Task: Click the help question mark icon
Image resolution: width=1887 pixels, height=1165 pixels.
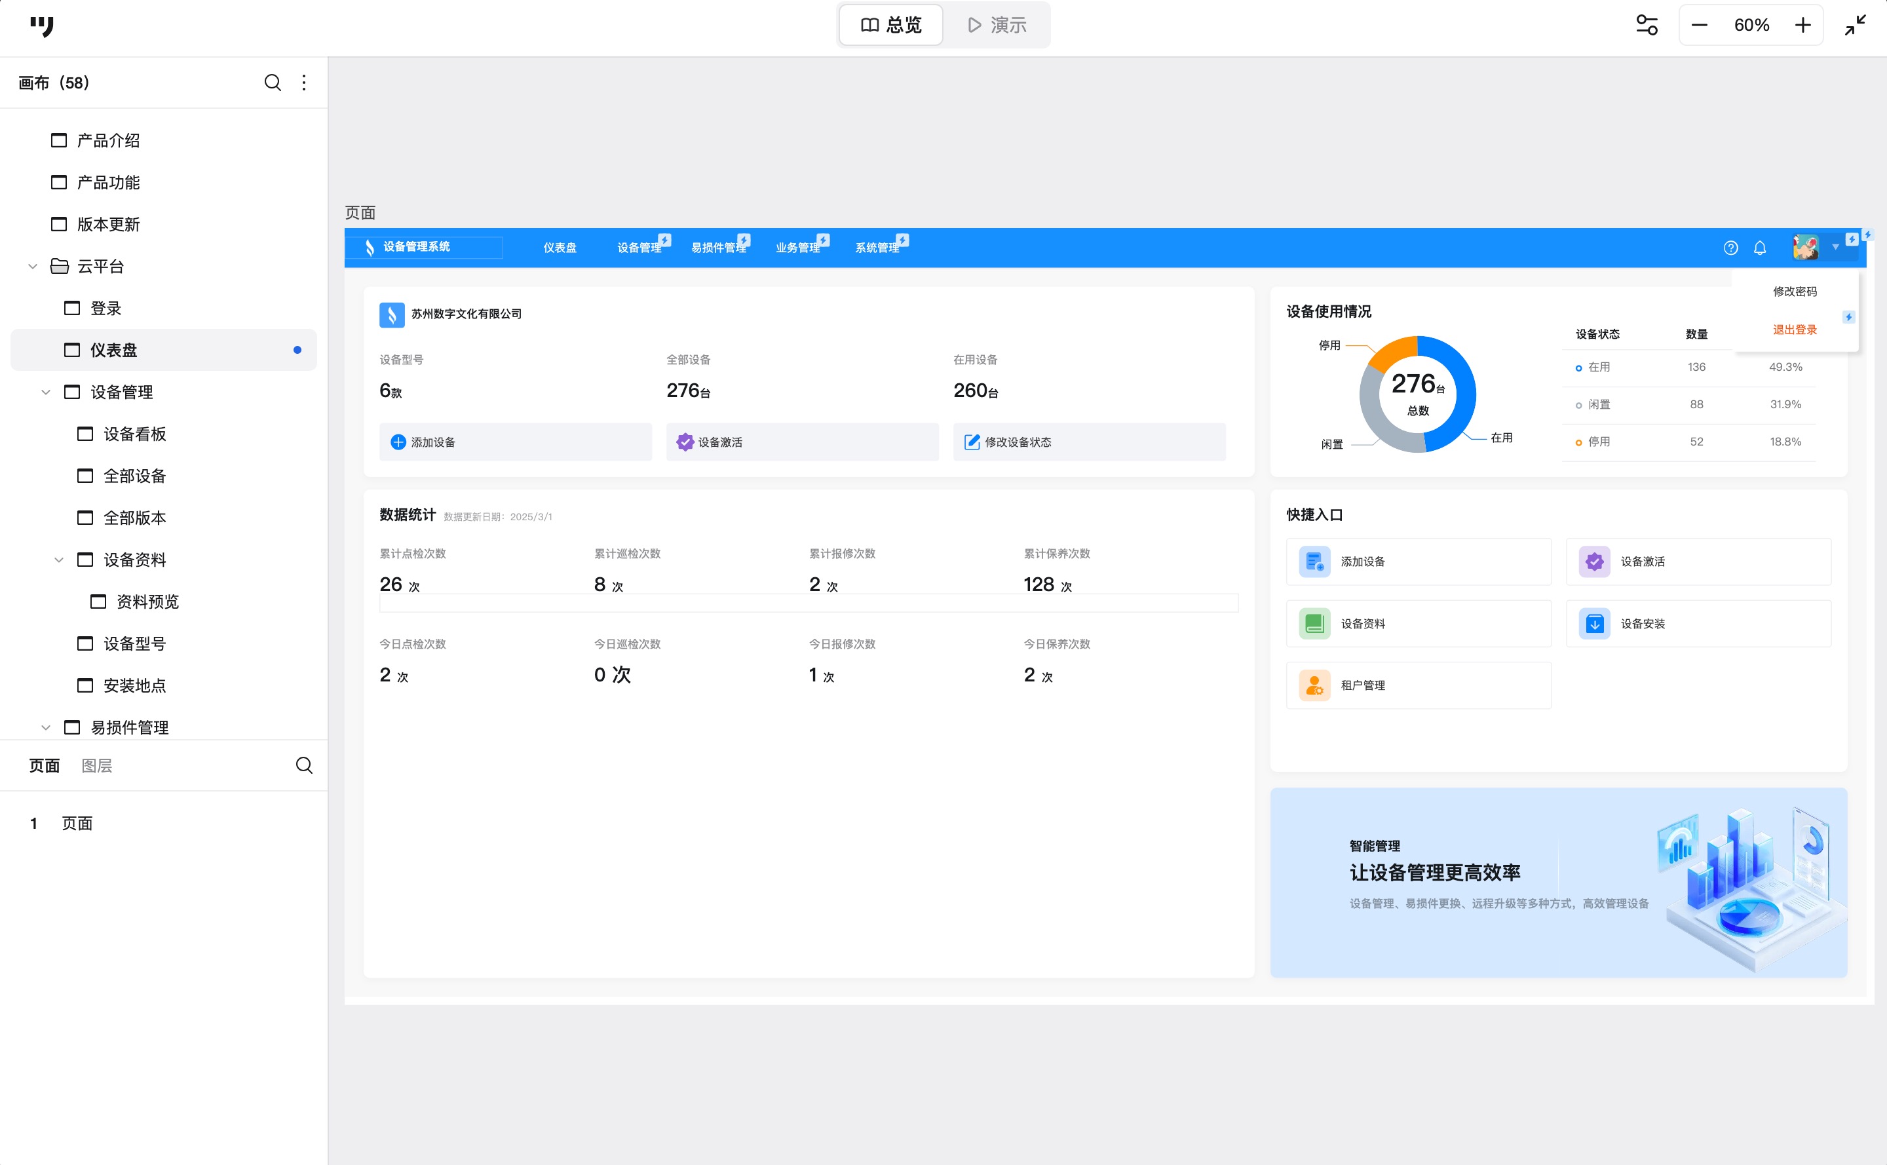Action: (x=1730, y=248)
